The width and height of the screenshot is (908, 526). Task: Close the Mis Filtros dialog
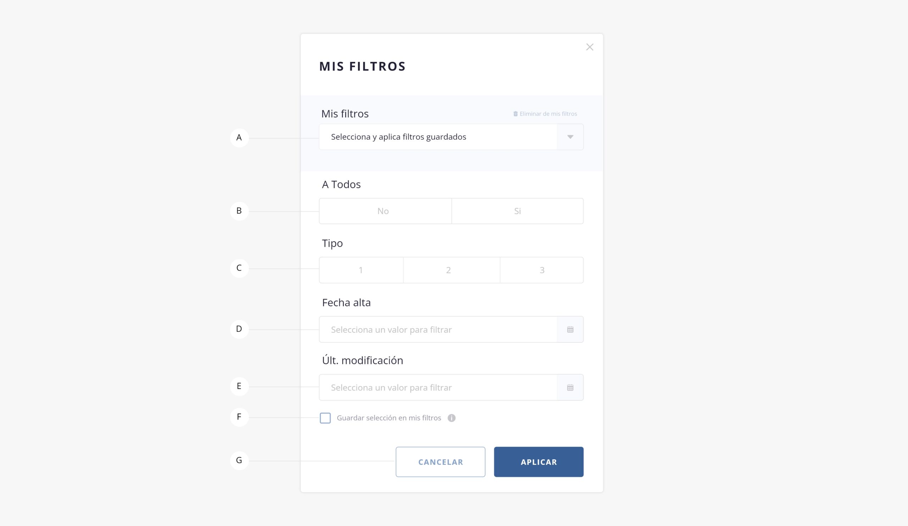[x=589, y=47]
